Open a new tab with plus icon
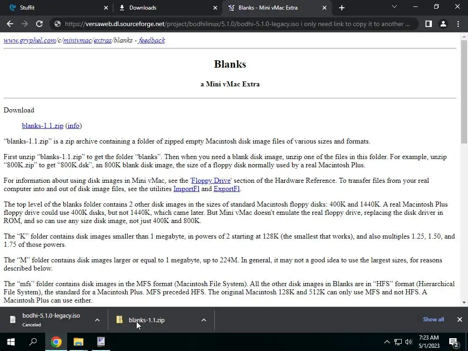Viewport: 468px width, 351px height. coord(342,8)
